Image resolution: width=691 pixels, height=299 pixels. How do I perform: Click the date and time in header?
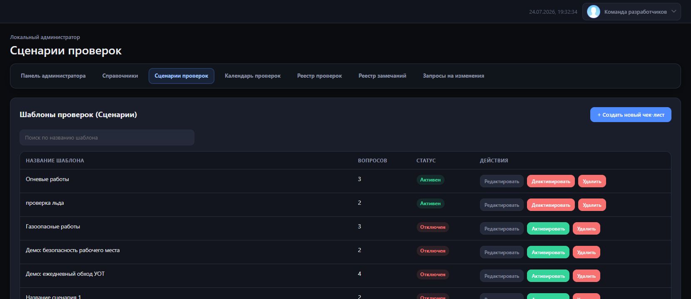(x=553, y=12)
